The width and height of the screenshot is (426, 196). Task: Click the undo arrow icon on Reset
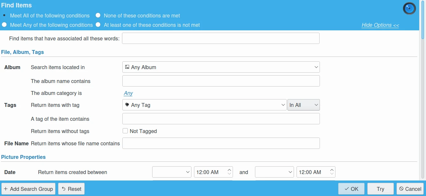[64, 189]
